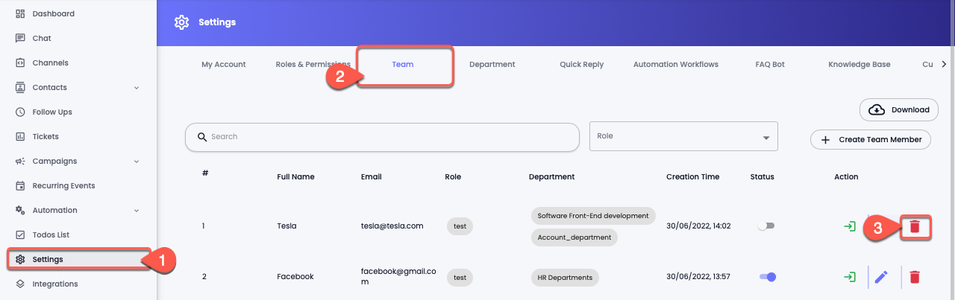
Task: Click into the team Search field
Action: point(382,137)
